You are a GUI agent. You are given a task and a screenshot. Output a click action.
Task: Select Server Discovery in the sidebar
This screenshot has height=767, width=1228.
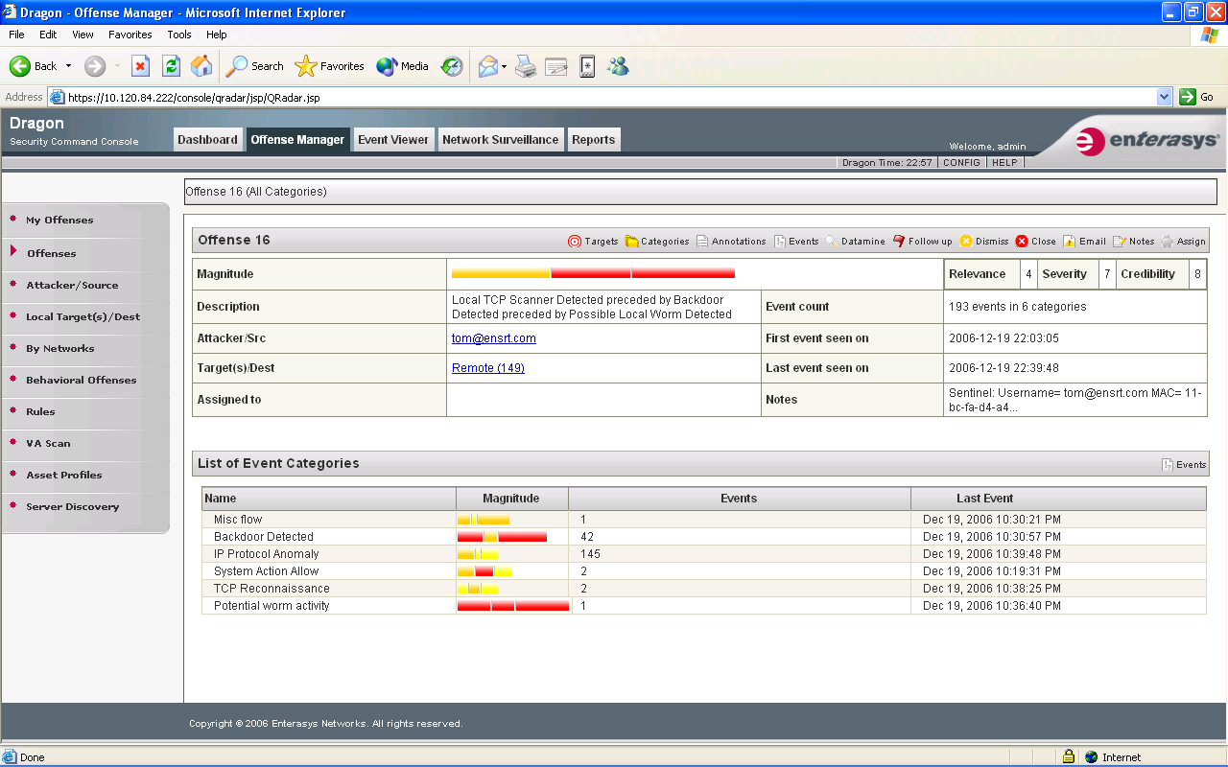tap(73, 507)
